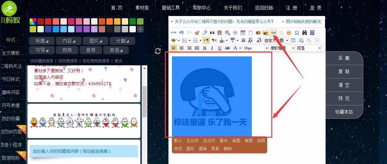Click the highlighted insert hyperlink chain icon
Viewport: 387px width, 164px height.
273,33
